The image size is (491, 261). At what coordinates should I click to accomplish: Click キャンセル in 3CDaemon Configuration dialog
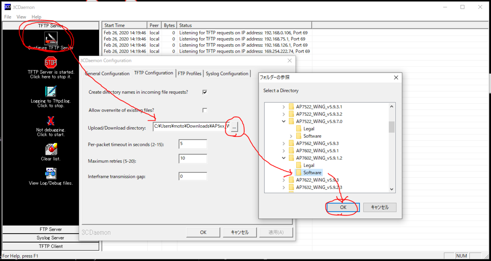(x=240, y=232)
